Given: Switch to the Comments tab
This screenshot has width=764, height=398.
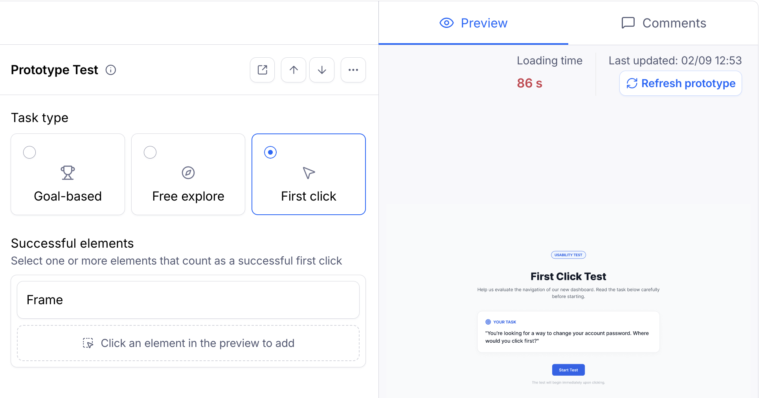Looking at the screenshot, I should point(663,23).
